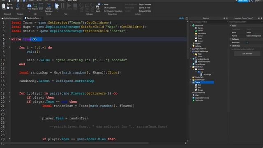Viewport: 263px width, 148px height.
Task: Fold the if block at line 29
Action: click(x=9, y=139)
